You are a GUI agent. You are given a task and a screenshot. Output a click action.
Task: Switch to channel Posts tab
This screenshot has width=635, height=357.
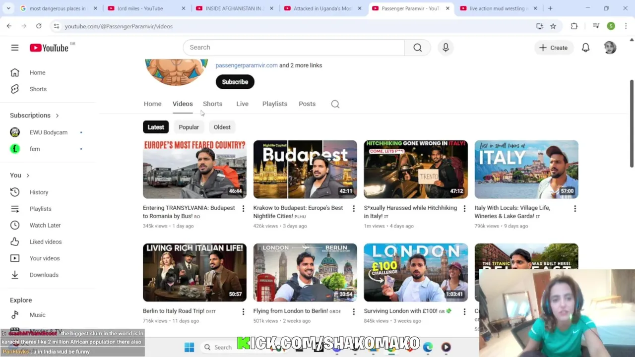coord(307,104)
